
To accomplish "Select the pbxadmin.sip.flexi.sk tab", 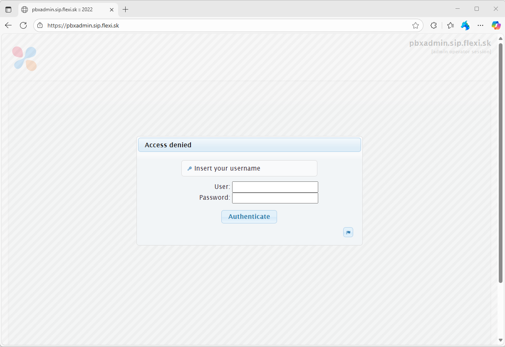I will pos(62,9).
